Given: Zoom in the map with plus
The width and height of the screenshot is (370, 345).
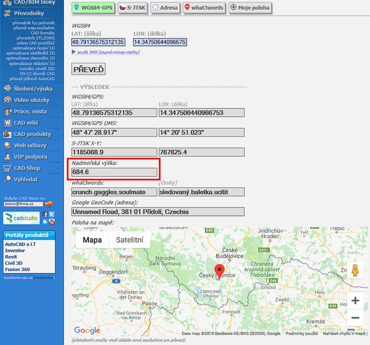Looking at the screenshot, I should tap(355, 300).
